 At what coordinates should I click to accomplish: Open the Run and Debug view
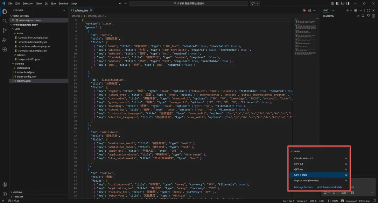click(5, 40)
